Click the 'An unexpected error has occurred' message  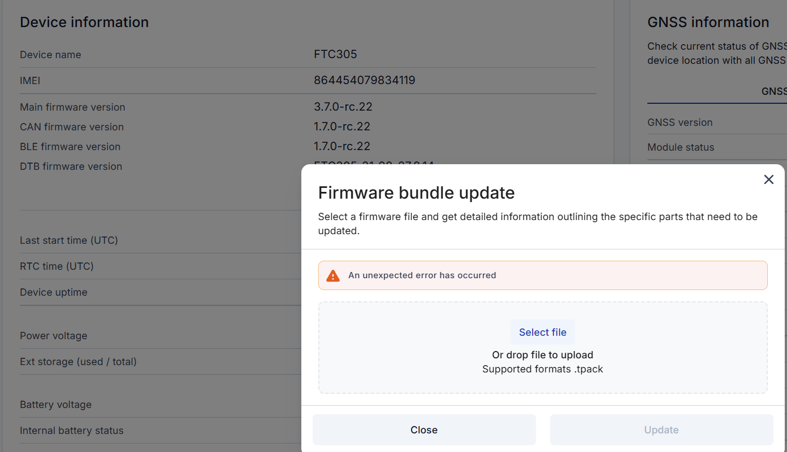(x=422, y=275)
